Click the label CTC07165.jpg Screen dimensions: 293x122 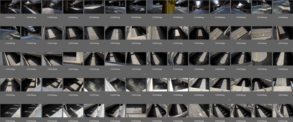(x=283, y=69)
